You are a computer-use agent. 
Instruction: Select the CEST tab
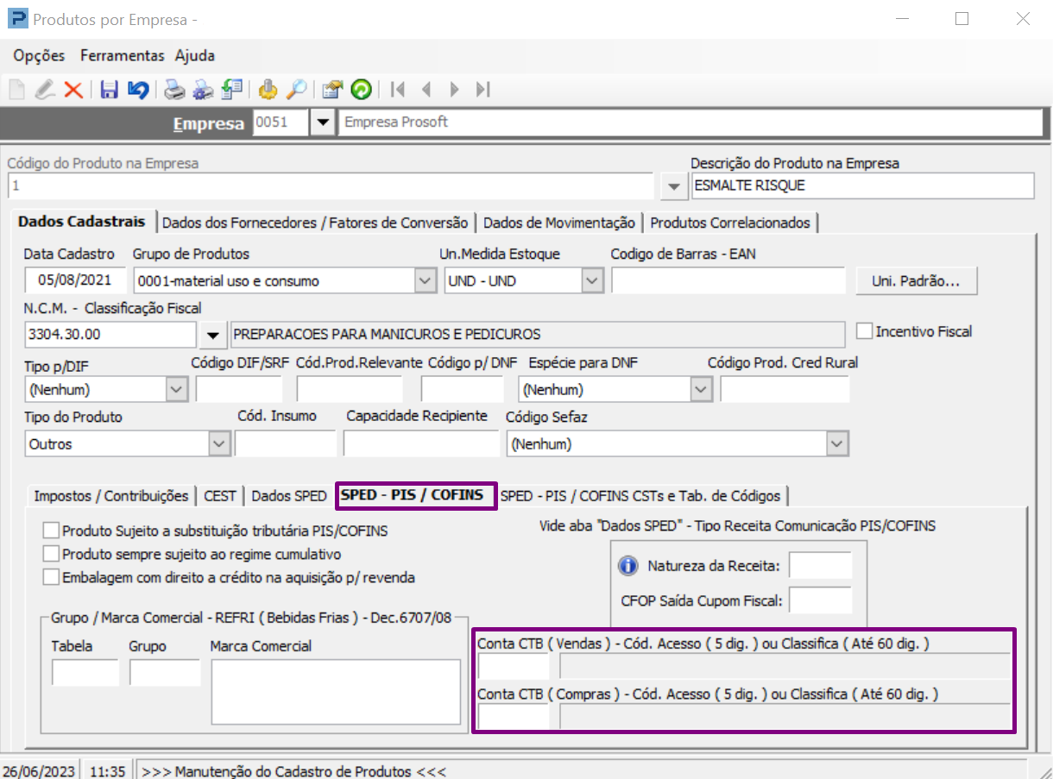(x=220, y=496)
